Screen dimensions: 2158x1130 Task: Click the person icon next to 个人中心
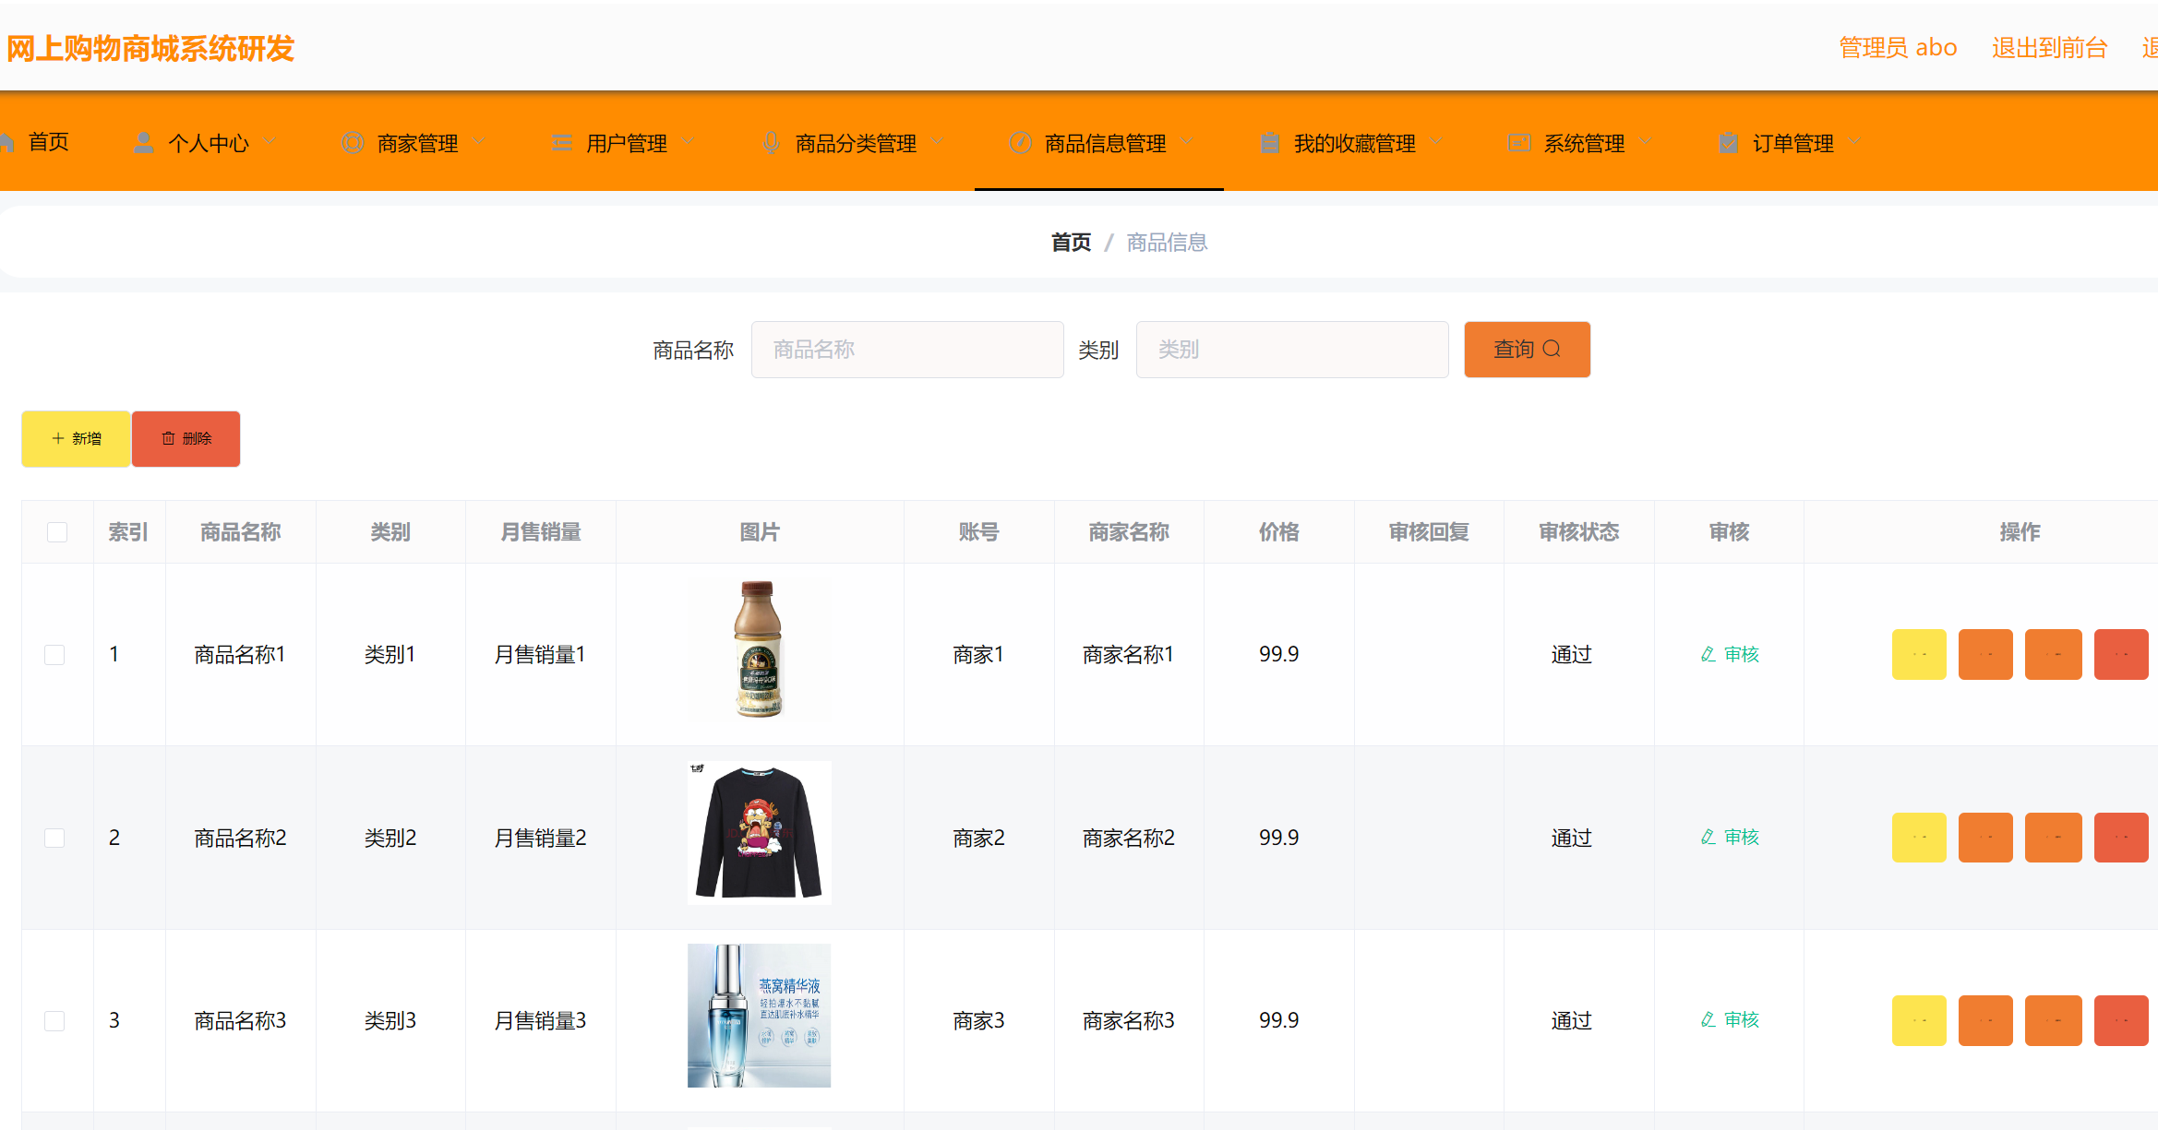(x=143, y=142)
